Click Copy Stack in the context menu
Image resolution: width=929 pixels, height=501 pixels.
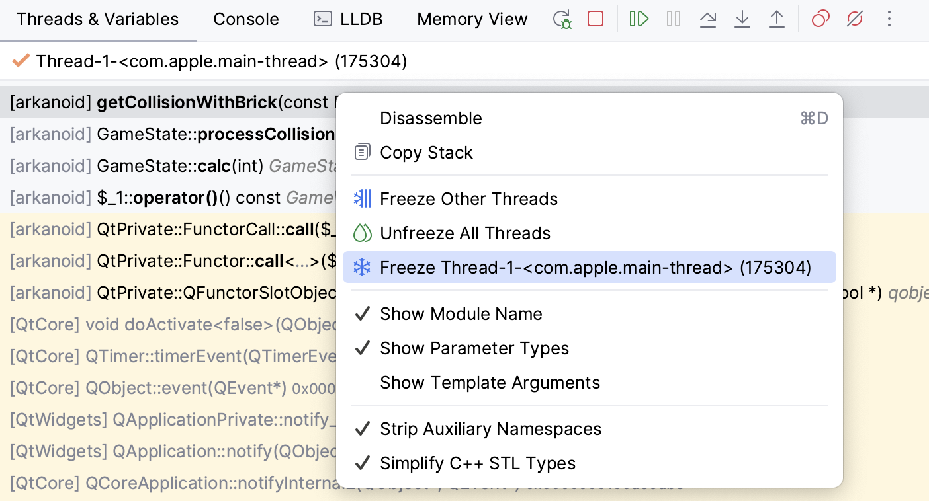click(426, 153)
